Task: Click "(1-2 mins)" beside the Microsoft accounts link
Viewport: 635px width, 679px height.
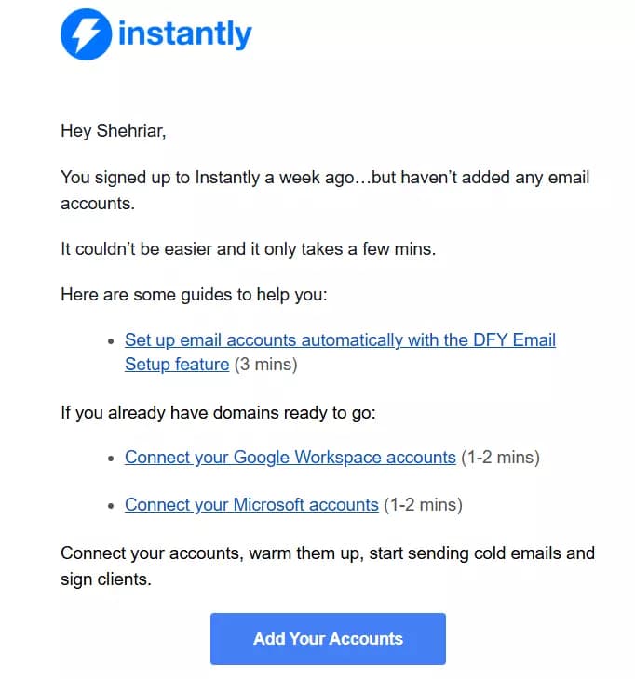Action: coord(423,505)
